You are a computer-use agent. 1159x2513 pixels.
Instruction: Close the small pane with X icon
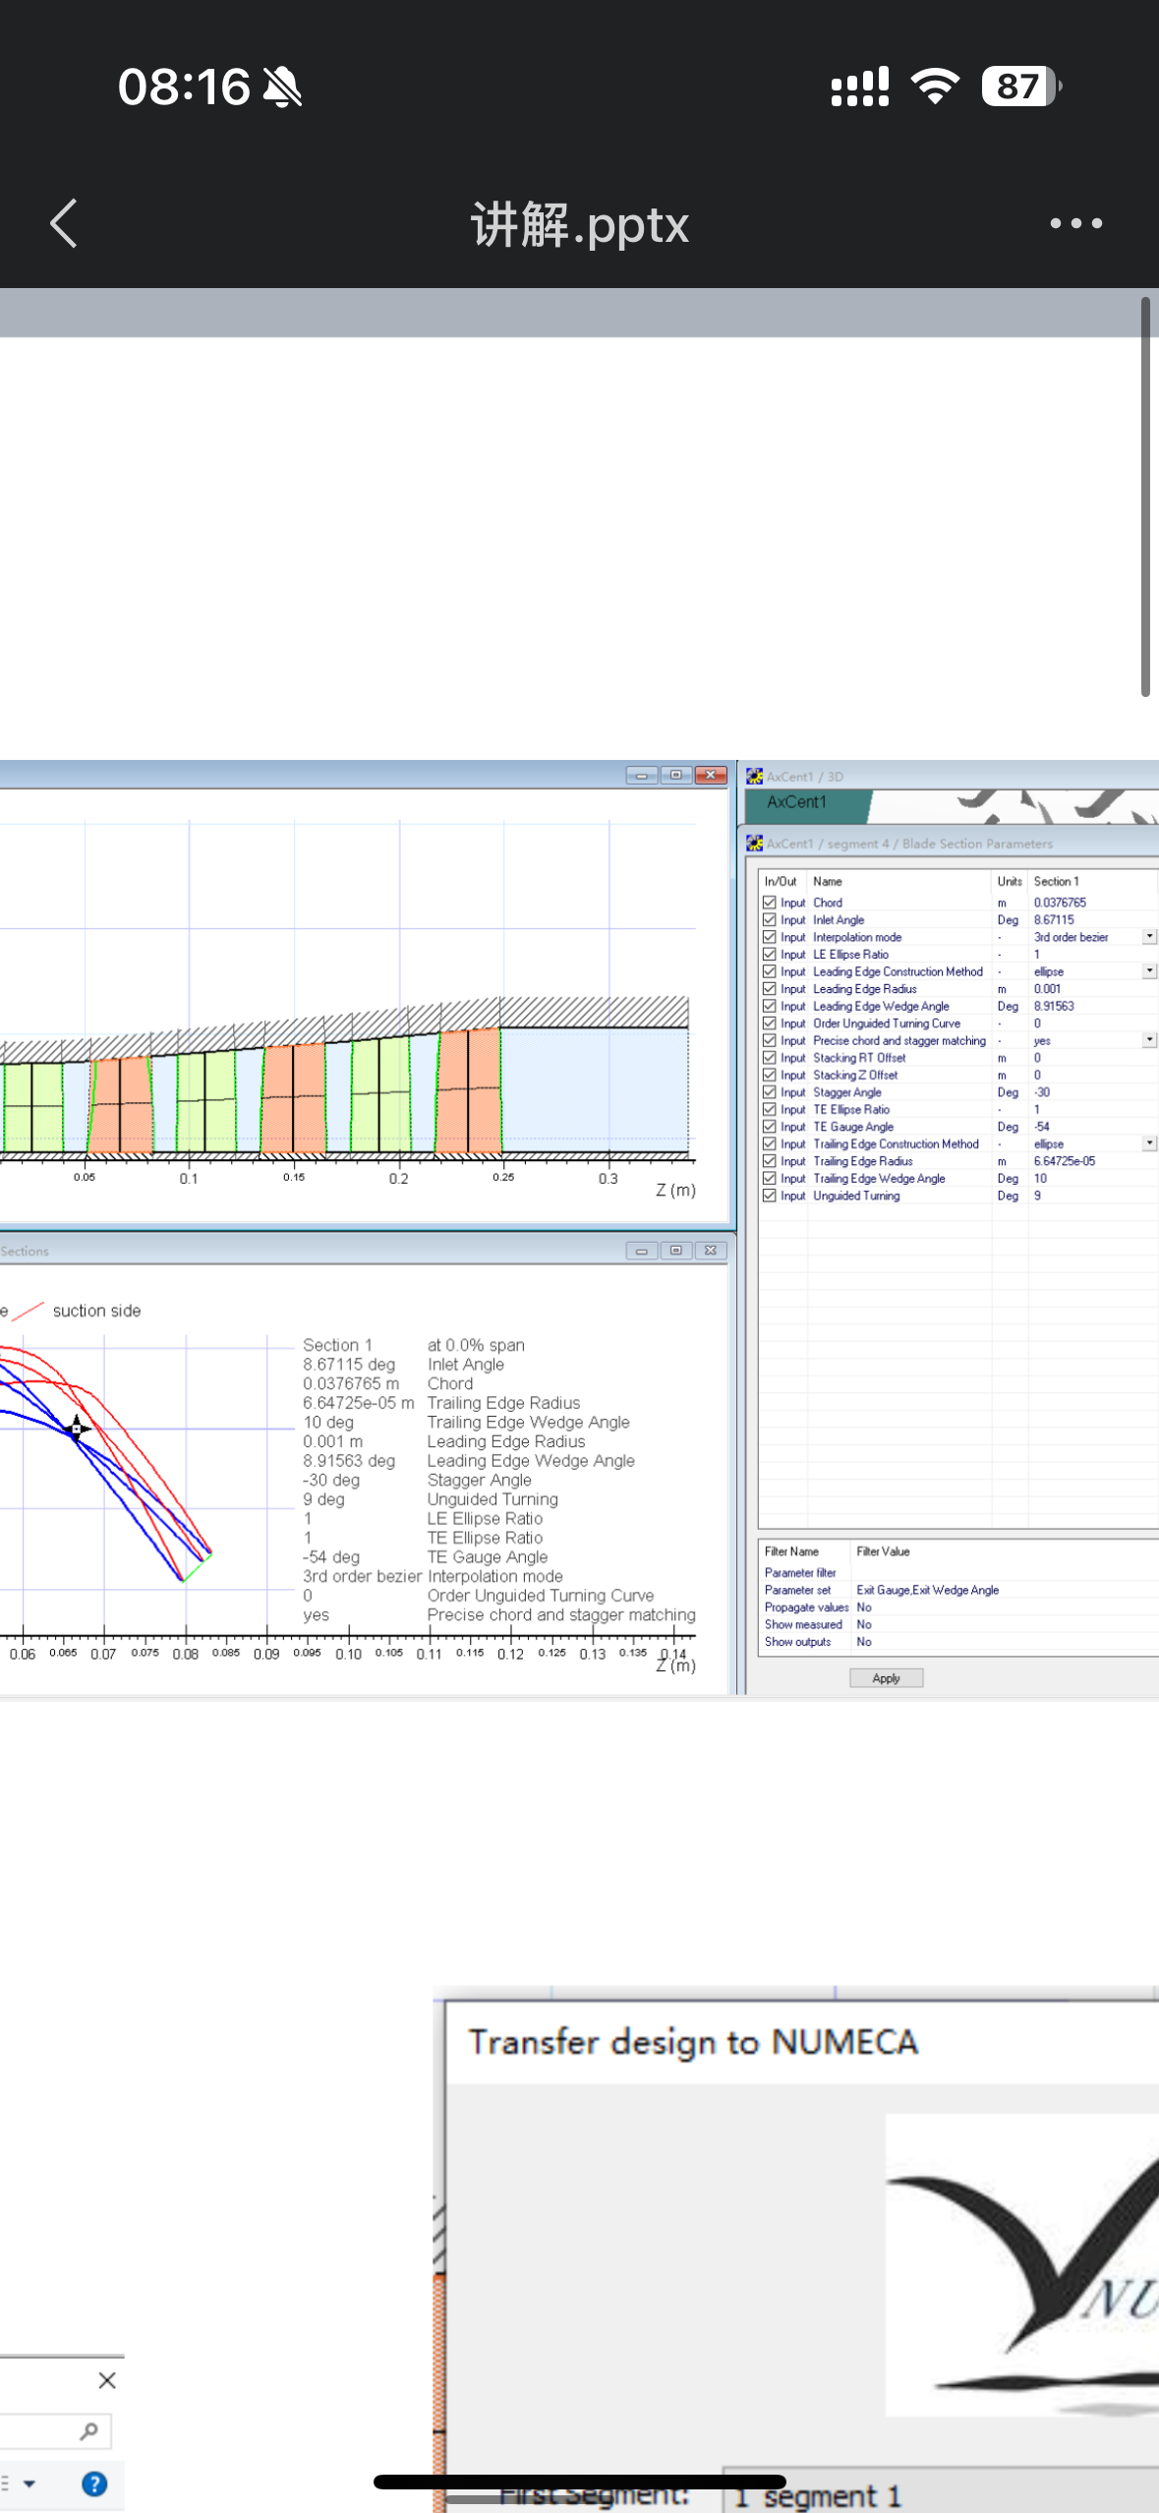[x=107, y=2379]
